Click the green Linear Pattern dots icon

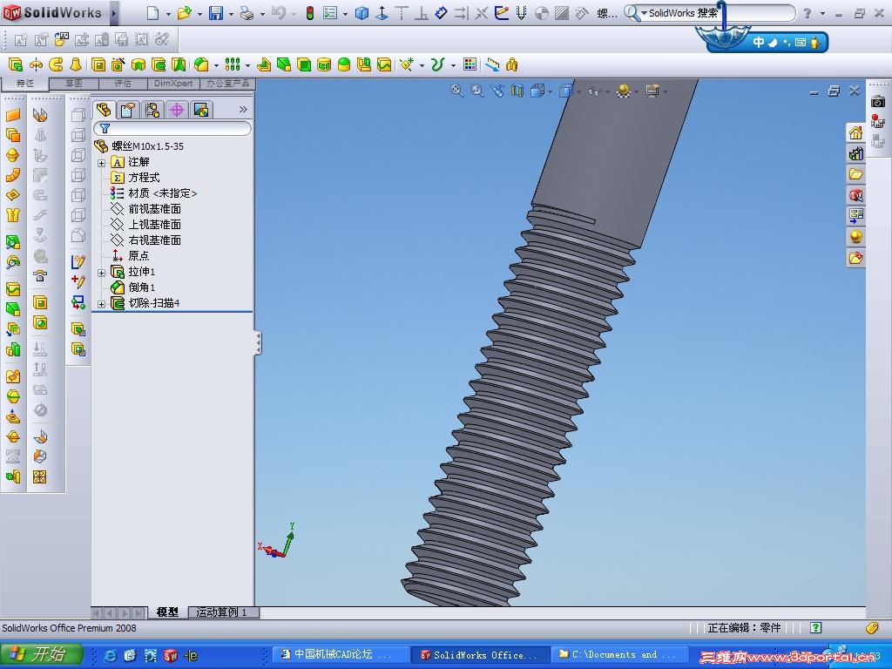coord(232,64)
